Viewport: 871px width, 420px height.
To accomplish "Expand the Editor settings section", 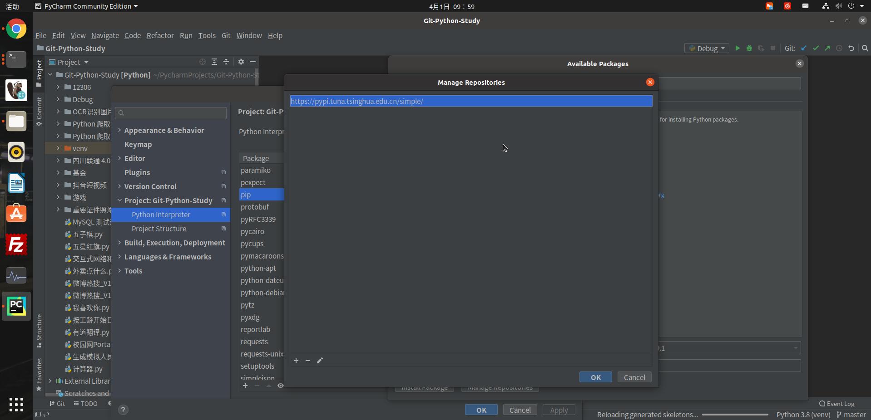I will click(119, 158).
